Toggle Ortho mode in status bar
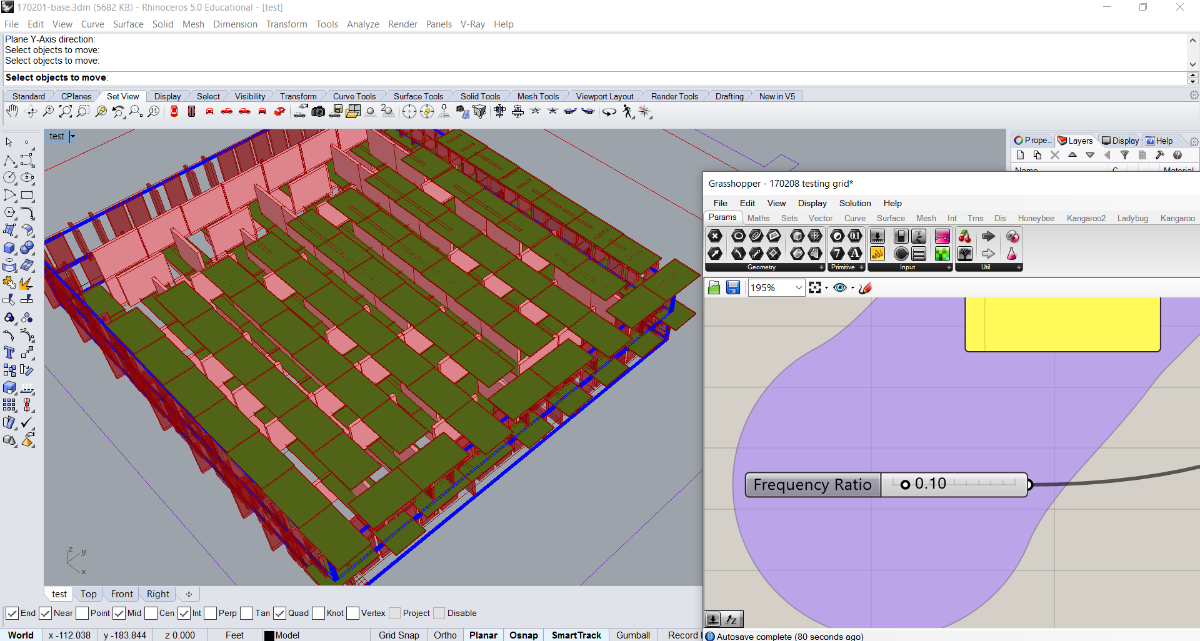Screen dimensions: 1200x641 445,635
